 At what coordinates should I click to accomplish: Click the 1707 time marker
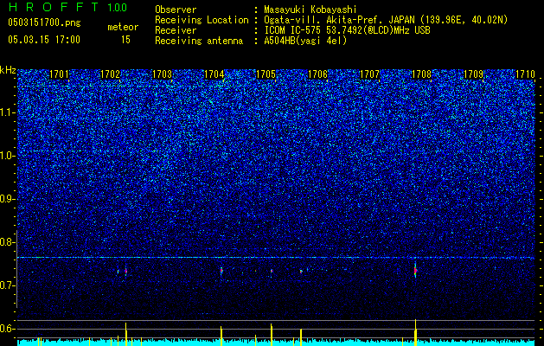pyautogui.click(x=369, y=74)
